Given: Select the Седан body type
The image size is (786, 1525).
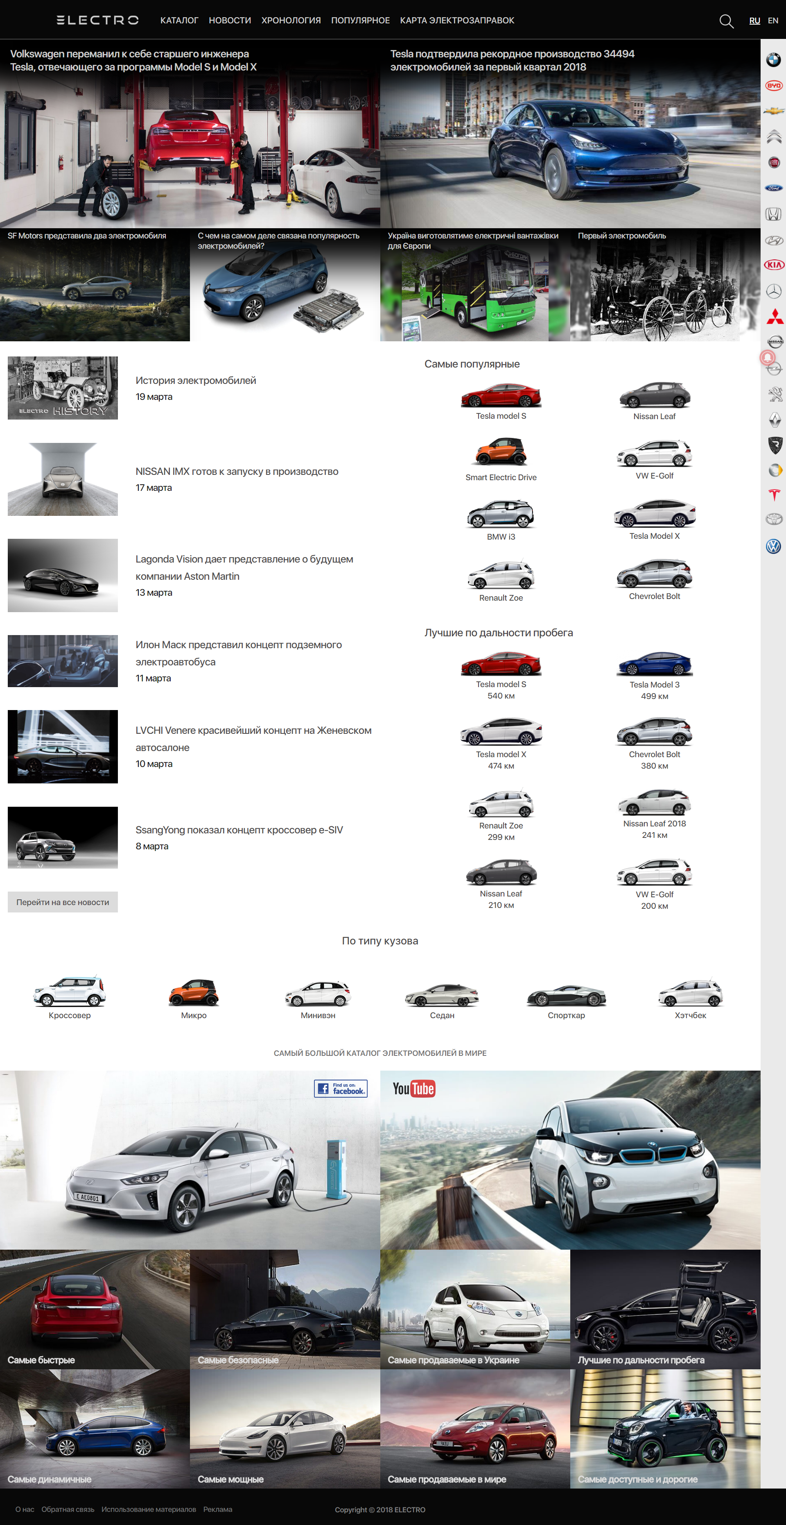Looking at the screenshot, I should 443,1001.
